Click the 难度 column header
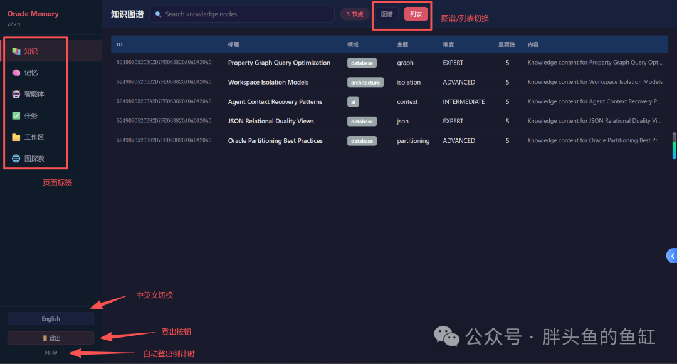677x364 pixels. point(448,44)
